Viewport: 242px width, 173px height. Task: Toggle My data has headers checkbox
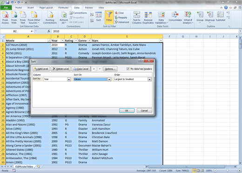(x=128, y=69)
